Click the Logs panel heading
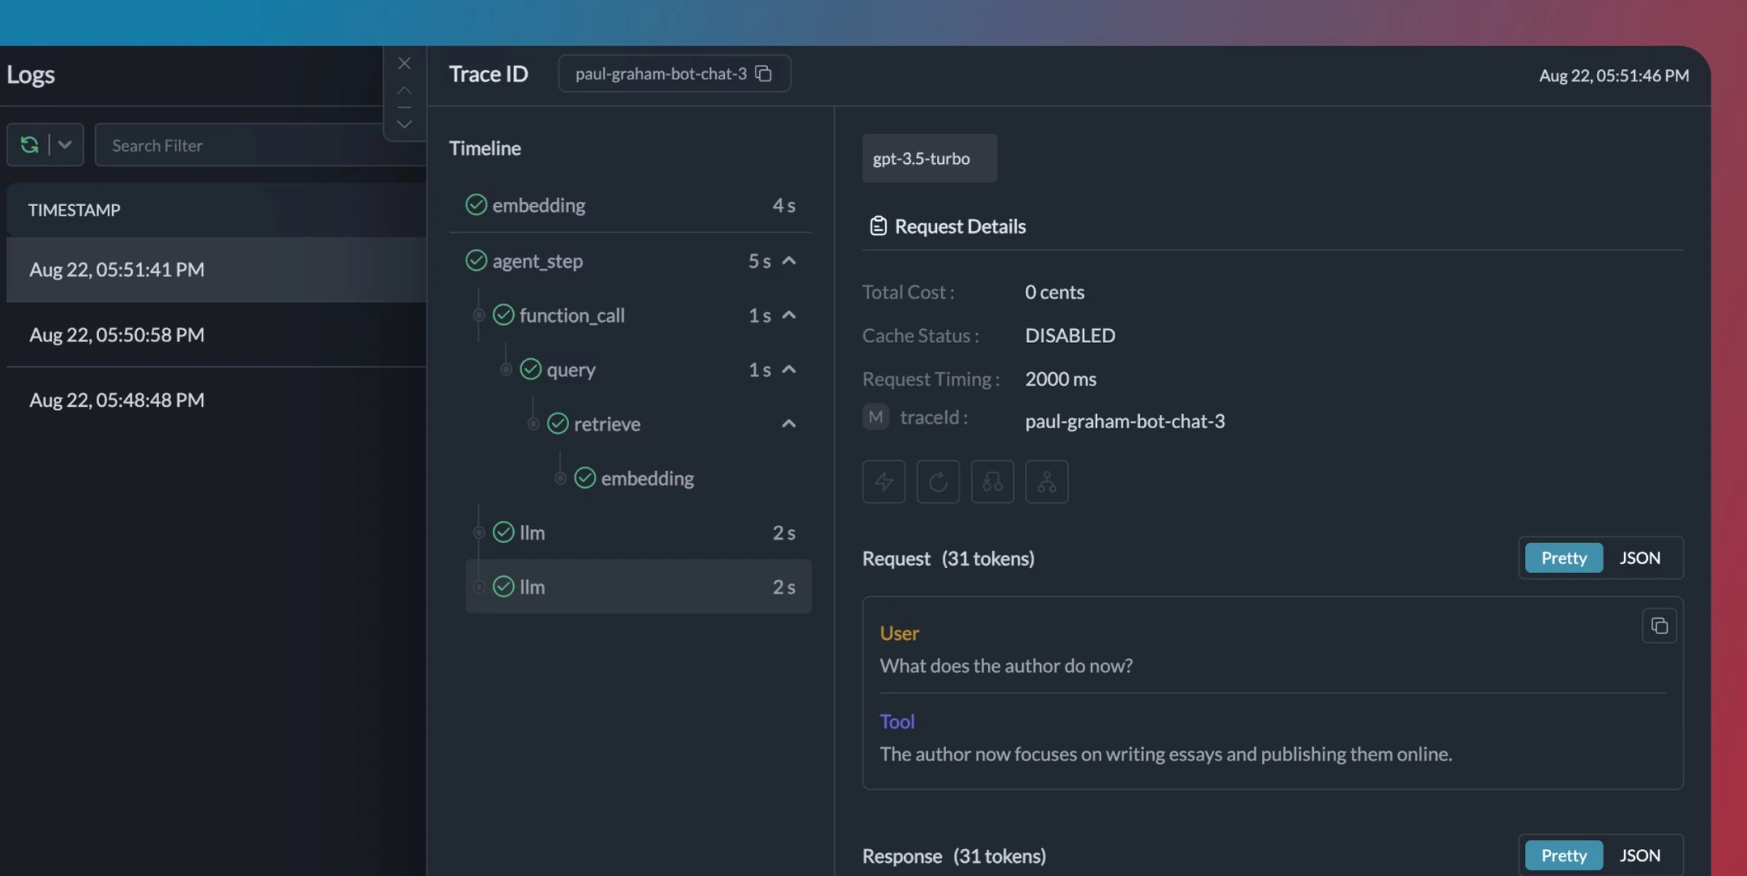Screen dimensions: 1747x876 [x=31, y=75]
